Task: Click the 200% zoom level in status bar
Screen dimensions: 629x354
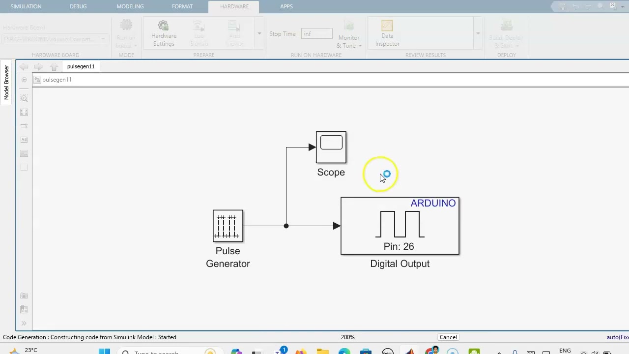Action: point(348,337)
